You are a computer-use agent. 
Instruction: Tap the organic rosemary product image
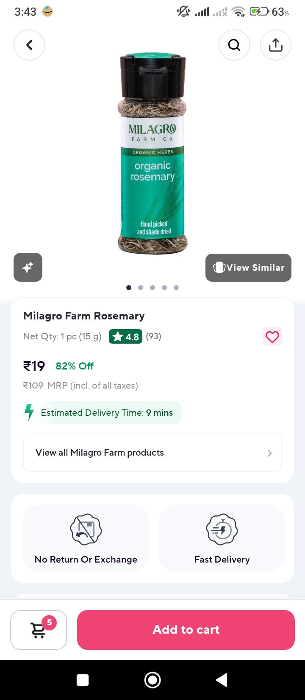(x=152, y=154)
